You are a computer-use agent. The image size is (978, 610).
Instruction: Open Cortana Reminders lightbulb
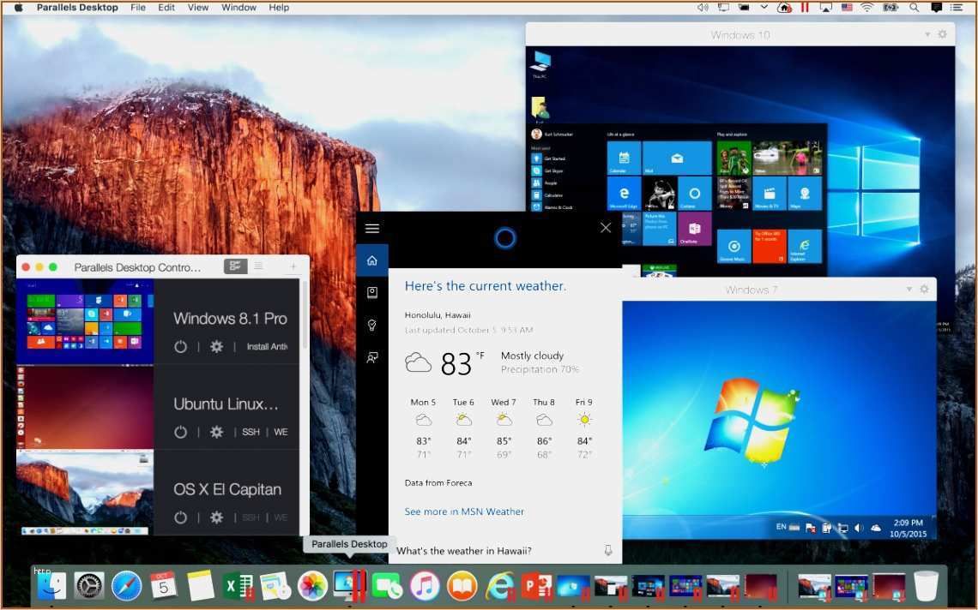372,326
